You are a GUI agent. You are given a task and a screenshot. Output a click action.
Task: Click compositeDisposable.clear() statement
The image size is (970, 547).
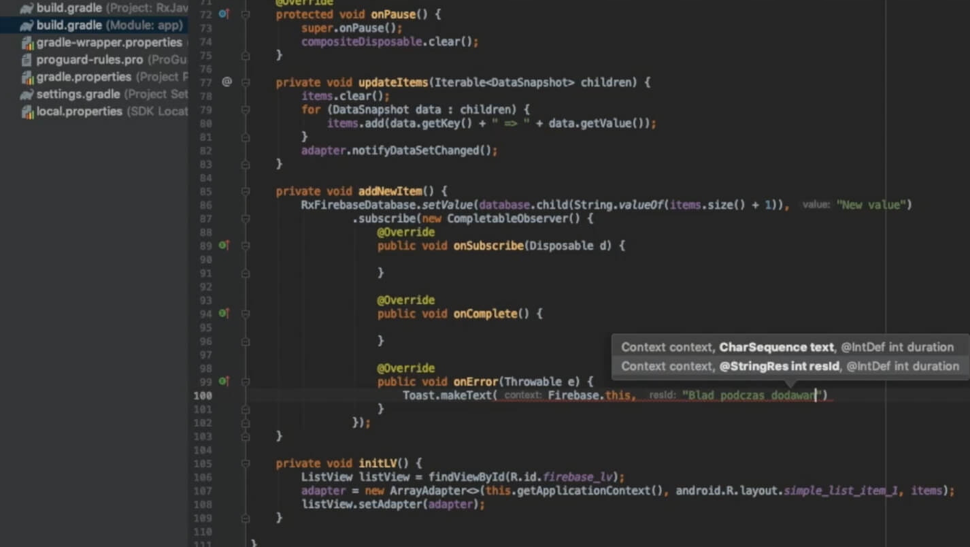point(390,42)
